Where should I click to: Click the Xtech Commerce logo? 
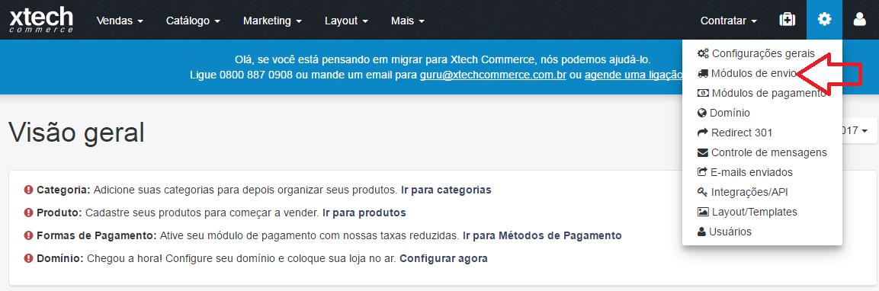point(41,20)
